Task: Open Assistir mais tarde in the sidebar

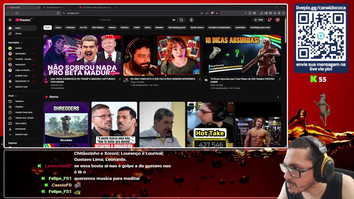Action: point(22,112)
